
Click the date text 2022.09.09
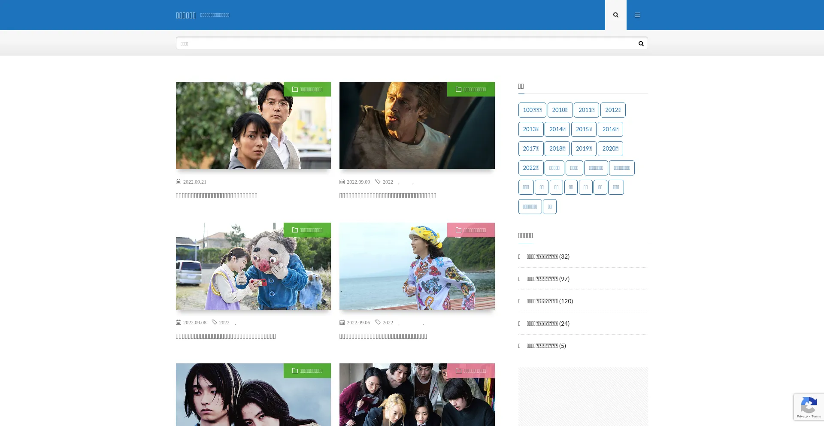(358, 182)
